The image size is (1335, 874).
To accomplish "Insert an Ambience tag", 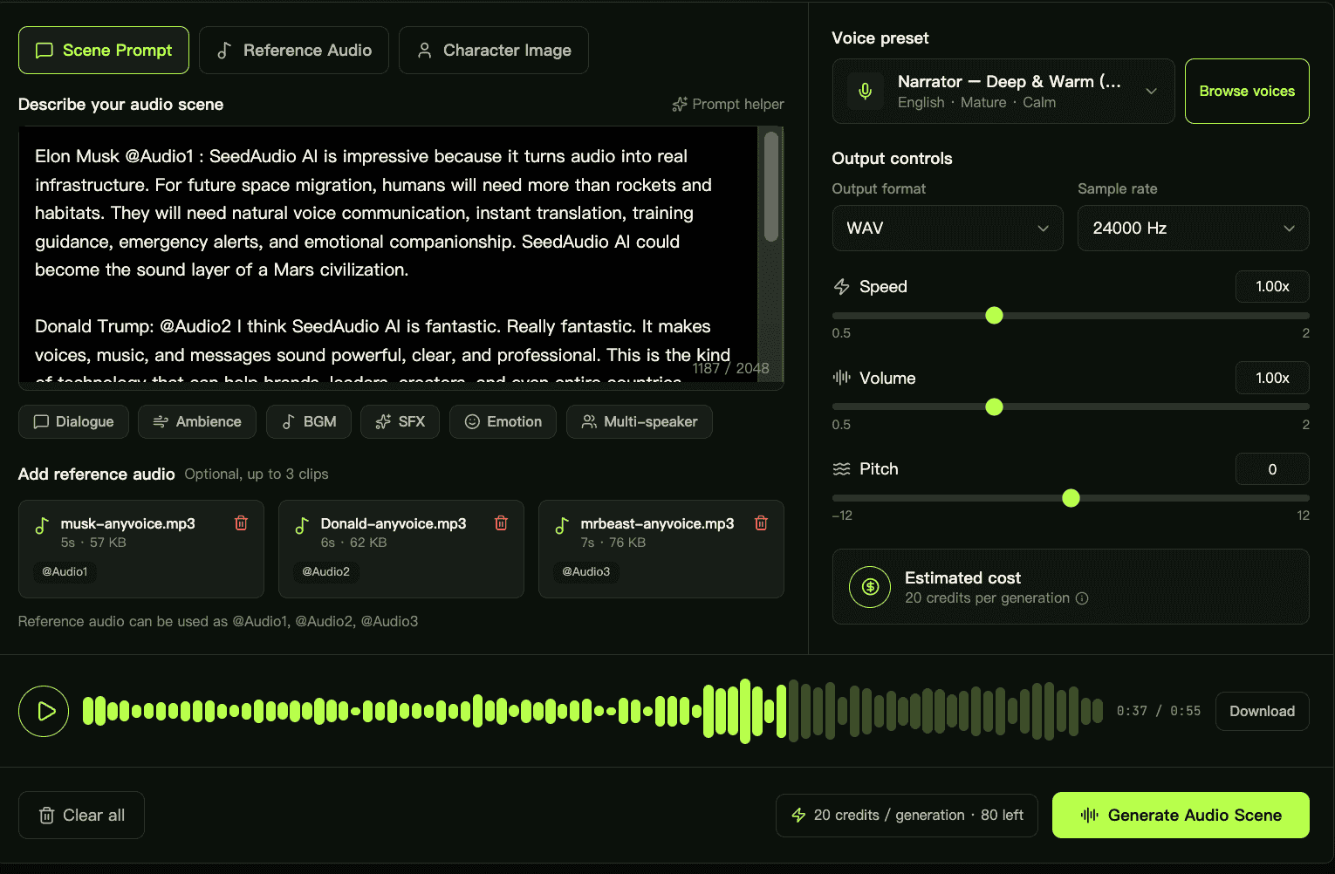I will point(197,422).
